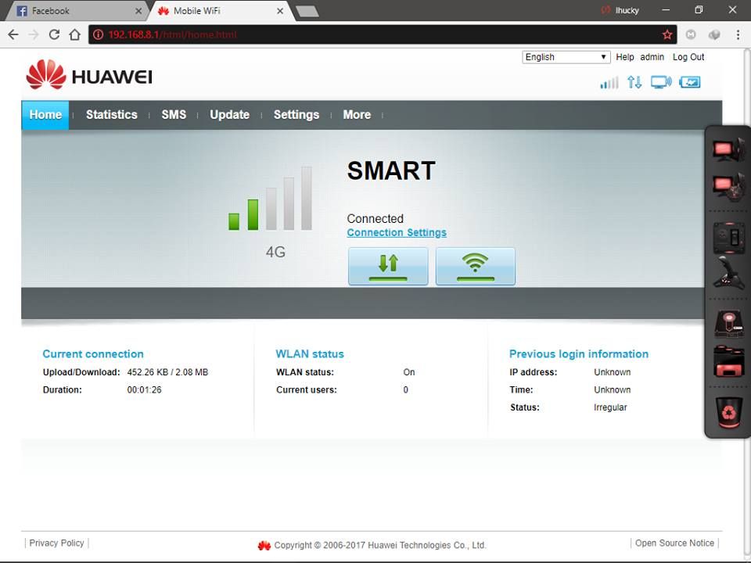Select the Mobile WiFi browser tab
Viewport: 751px width, 563px height.
coord(221,10)
